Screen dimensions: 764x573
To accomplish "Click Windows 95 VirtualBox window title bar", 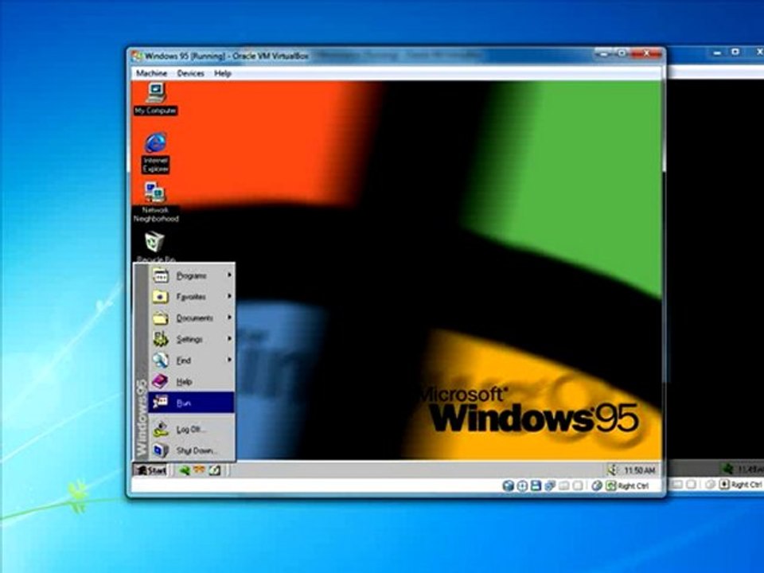I will (361, 56).
